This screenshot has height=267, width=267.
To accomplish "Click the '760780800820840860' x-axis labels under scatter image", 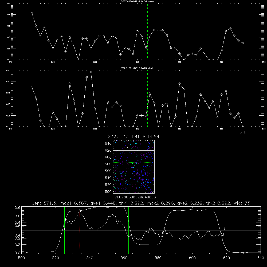I will 135,197.
